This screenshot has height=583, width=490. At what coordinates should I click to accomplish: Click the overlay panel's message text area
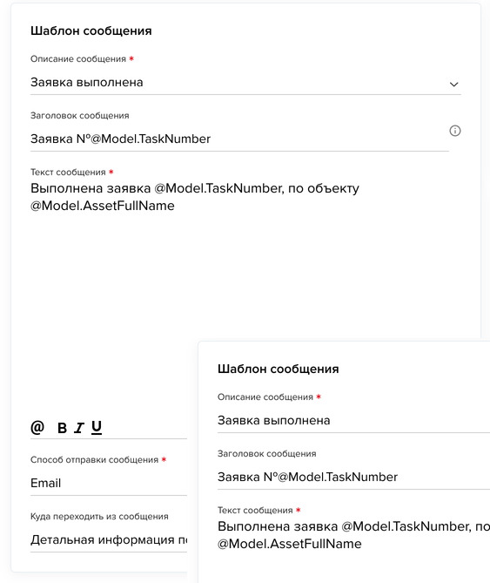pyautogui.click(x=353, y=550)
